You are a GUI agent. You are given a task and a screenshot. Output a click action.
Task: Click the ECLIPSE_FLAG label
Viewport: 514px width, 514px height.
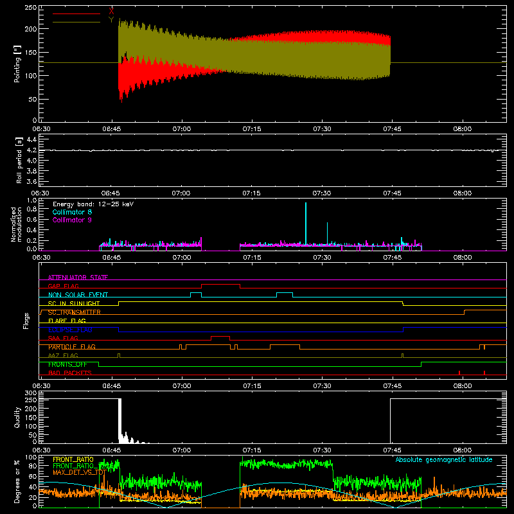pos(70,330)
